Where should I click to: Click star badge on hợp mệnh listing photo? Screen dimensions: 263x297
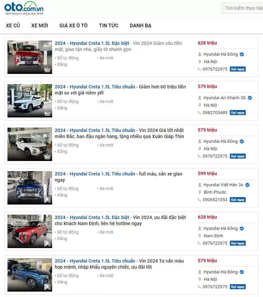pyautogui.click(x=47, y=287)
